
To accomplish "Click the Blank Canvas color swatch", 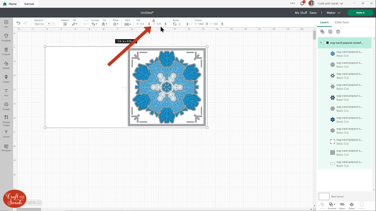I will tap(324, 197).
